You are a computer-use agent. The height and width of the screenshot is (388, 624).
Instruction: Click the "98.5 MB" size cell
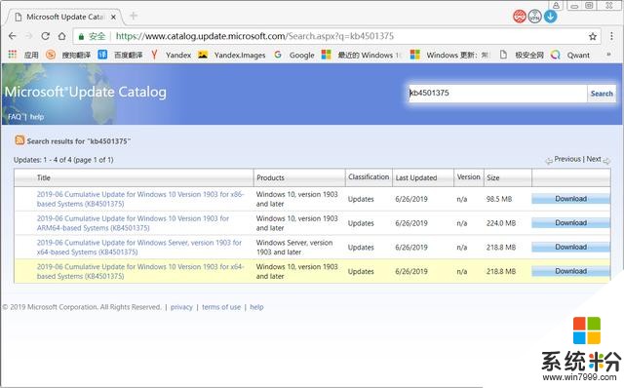point(499,199)
